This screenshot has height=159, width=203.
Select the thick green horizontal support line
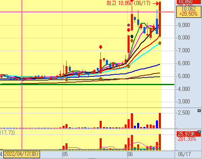[x=87, y=84]
